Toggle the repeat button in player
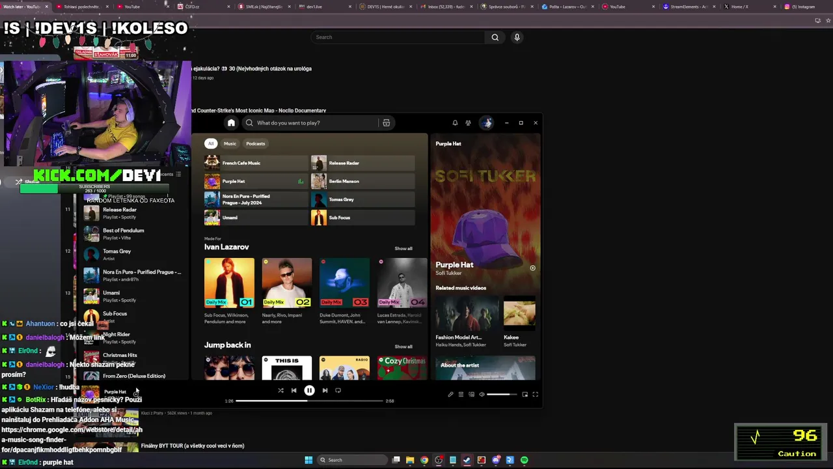This screenshot has height=469, width=833. point(338,390)
